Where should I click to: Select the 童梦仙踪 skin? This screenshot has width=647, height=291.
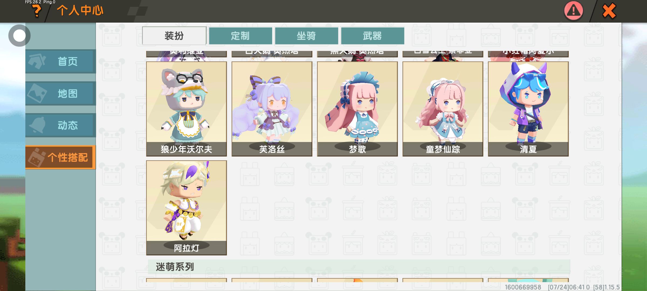pos(443,109)
